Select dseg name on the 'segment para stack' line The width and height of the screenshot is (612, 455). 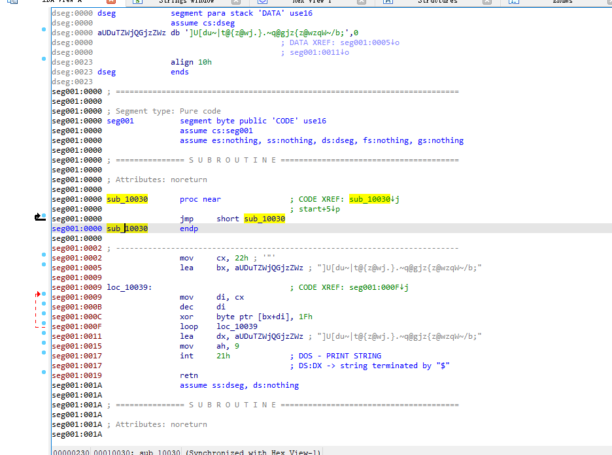pyautogui.click(x=107, y=13)
